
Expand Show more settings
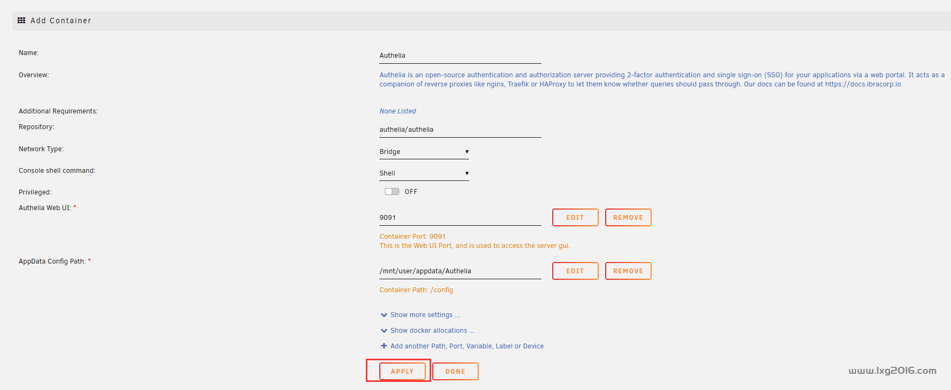click(x=425, y=315)
